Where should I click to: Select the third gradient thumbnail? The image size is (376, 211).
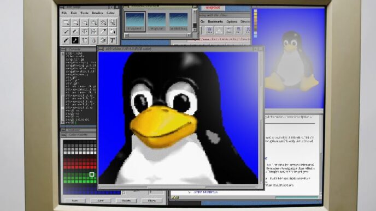click(x=178, y=22)
